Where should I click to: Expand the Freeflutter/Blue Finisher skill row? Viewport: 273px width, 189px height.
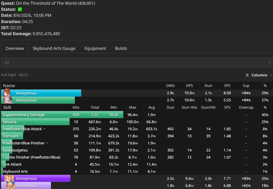(x=47, y=143)
